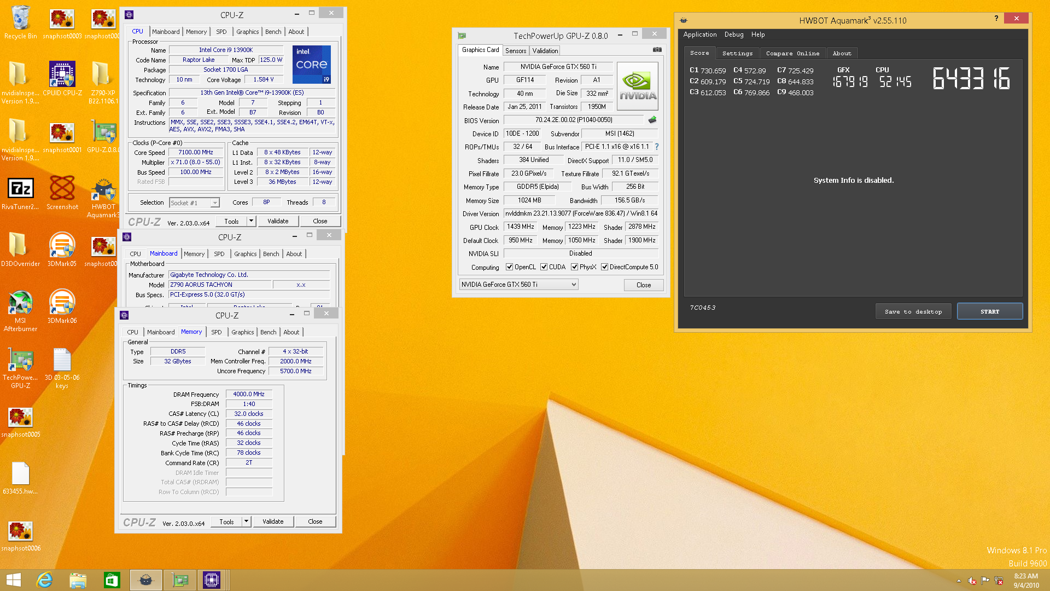Click the Core Speed 7100.00 MHz value
The height and width of the screenshot is (591, 1050).
point(196,152)
